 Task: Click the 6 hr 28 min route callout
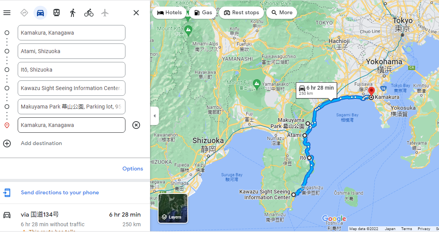(316, 90)
